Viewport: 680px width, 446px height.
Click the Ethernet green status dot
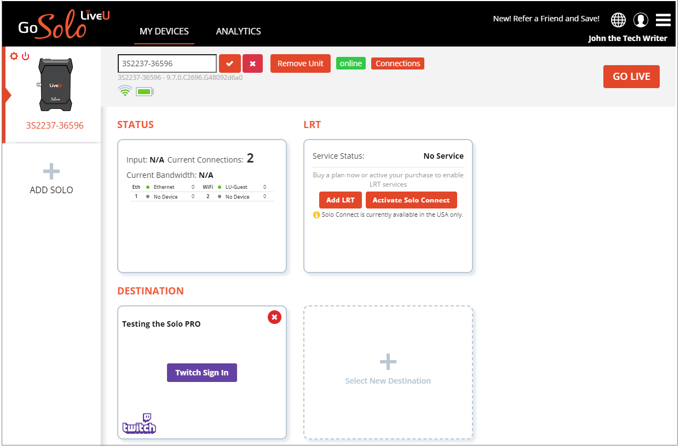pos(148,187)
